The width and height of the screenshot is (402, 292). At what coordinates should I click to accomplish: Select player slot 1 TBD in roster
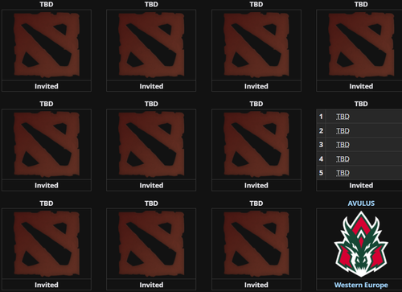(343, 117)
